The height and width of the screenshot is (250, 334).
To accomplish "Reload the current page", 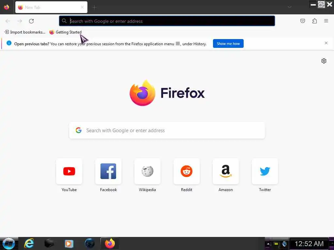I will (x=31, y=21).
